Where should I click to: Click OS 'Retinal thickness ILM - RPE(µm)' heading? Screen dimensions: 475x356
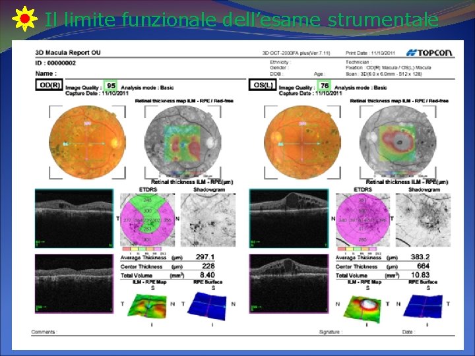click(407, 182)
